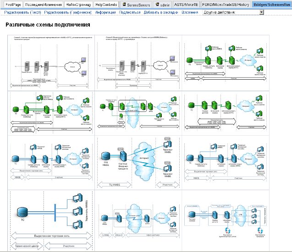The height and width of the screenshot is (252, 292).
Task: Click Редактировать (Графически) link
Action: (x=66, y=12)
